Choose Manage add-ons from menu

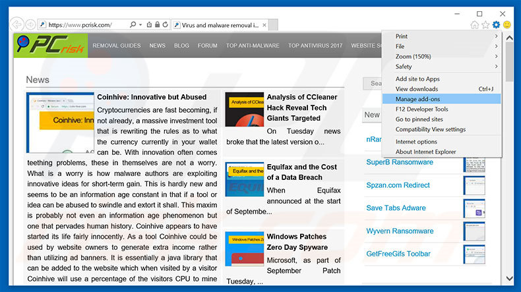tap(441, 99)
